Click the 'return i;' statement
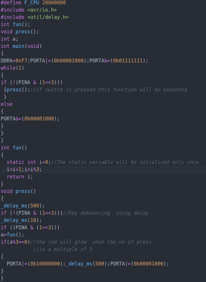This screenshot has height=282, width=206. (x=20, y=177)
